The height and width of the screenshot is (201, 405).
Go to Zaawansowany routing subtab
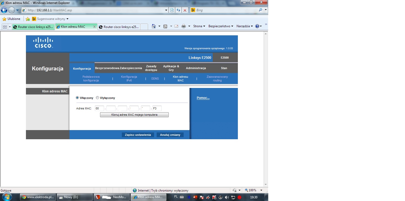coord(217,79)
